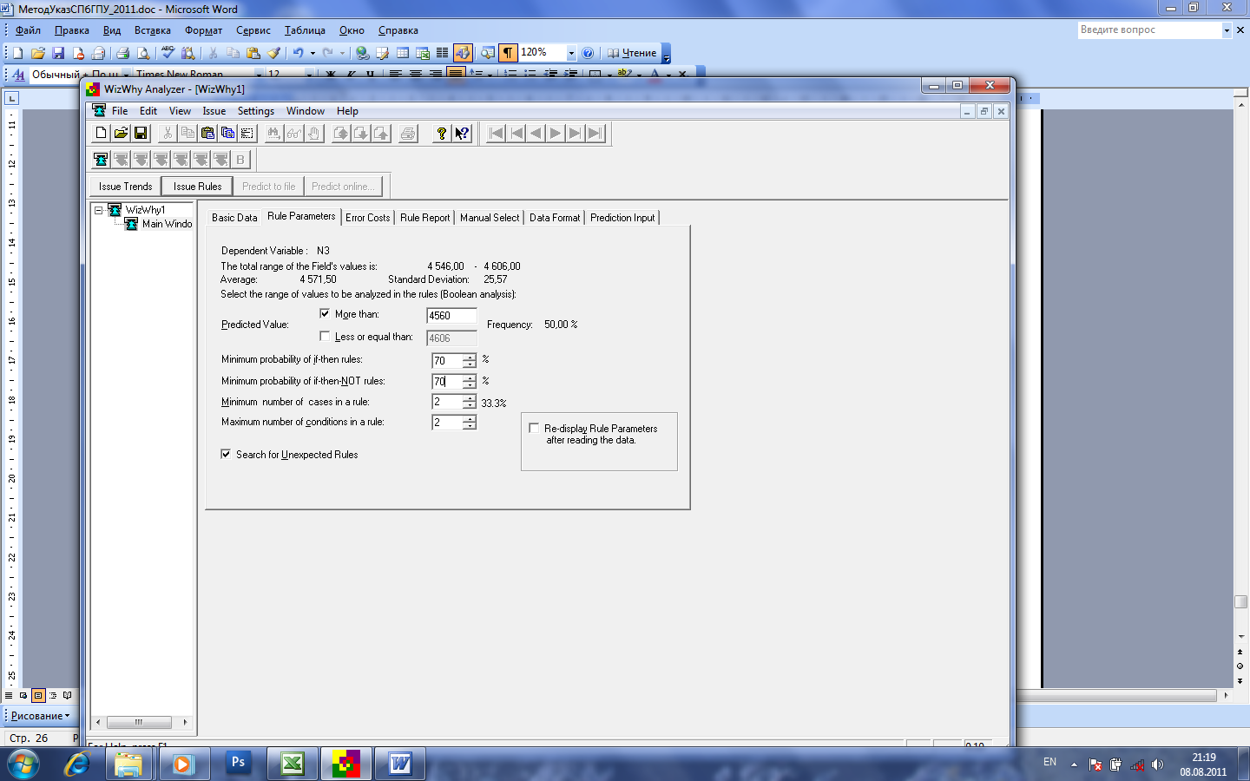The height and width of the screenshot is (781, 1250).
Task: Click the More than value field
Action: coord(451,316)
